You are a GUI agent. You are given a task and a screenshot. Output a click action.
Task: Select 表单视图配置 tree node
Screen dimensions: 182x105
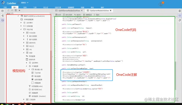pos(27,19)
